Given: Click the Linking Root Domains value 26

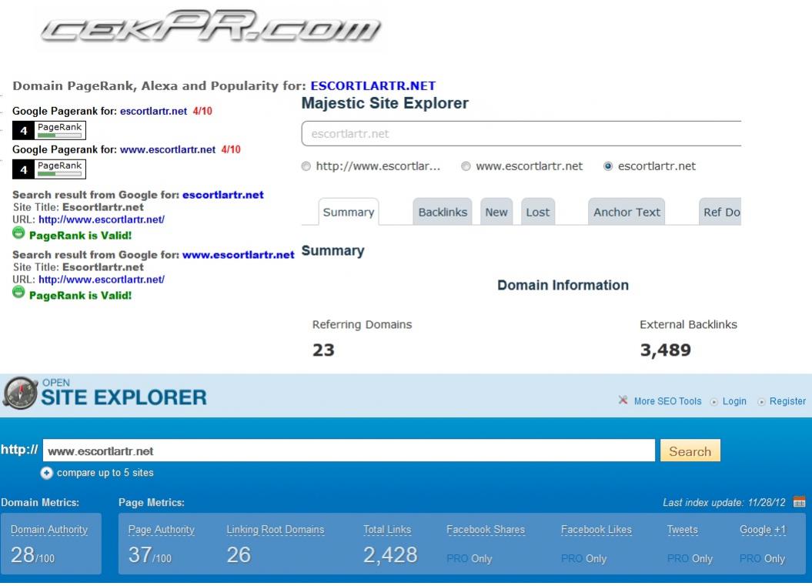Looking at the screenshot, I should point(239,555).
